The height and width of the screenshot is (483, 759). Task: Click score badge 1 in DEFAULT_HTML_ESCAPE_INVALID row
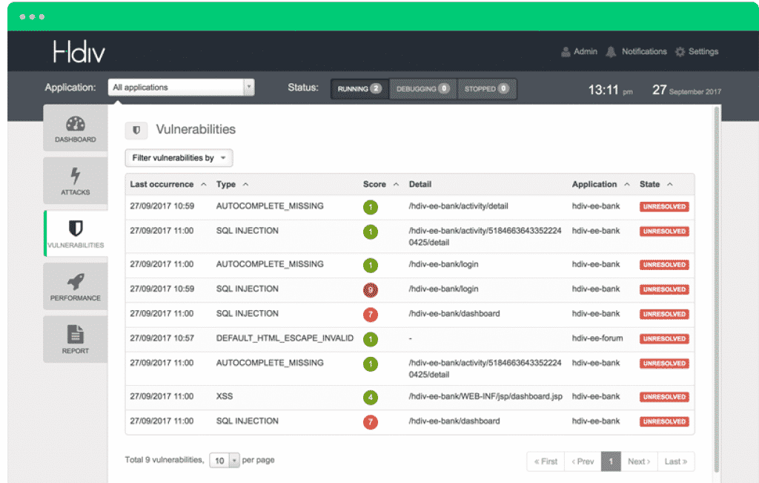pos(371,339)
